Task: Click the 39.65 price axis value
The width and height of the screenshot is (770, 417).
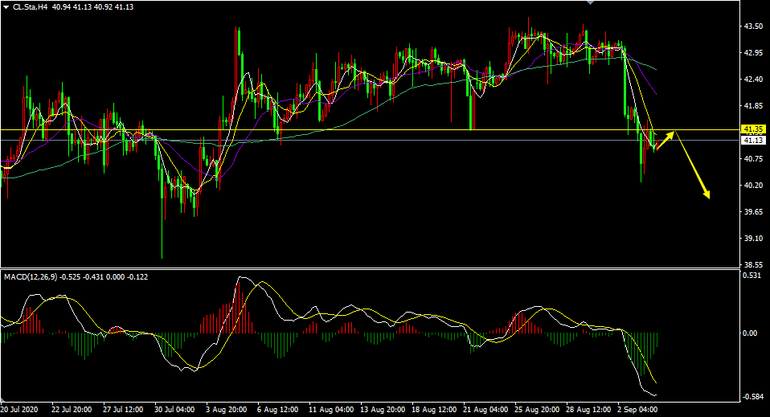Action: [753, 211]
